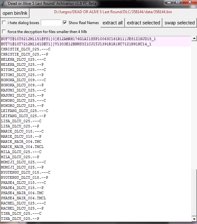Select CHRISTIE_DLCU_025.---C row
Screen dimensions: 197x224
pos(96,49)
